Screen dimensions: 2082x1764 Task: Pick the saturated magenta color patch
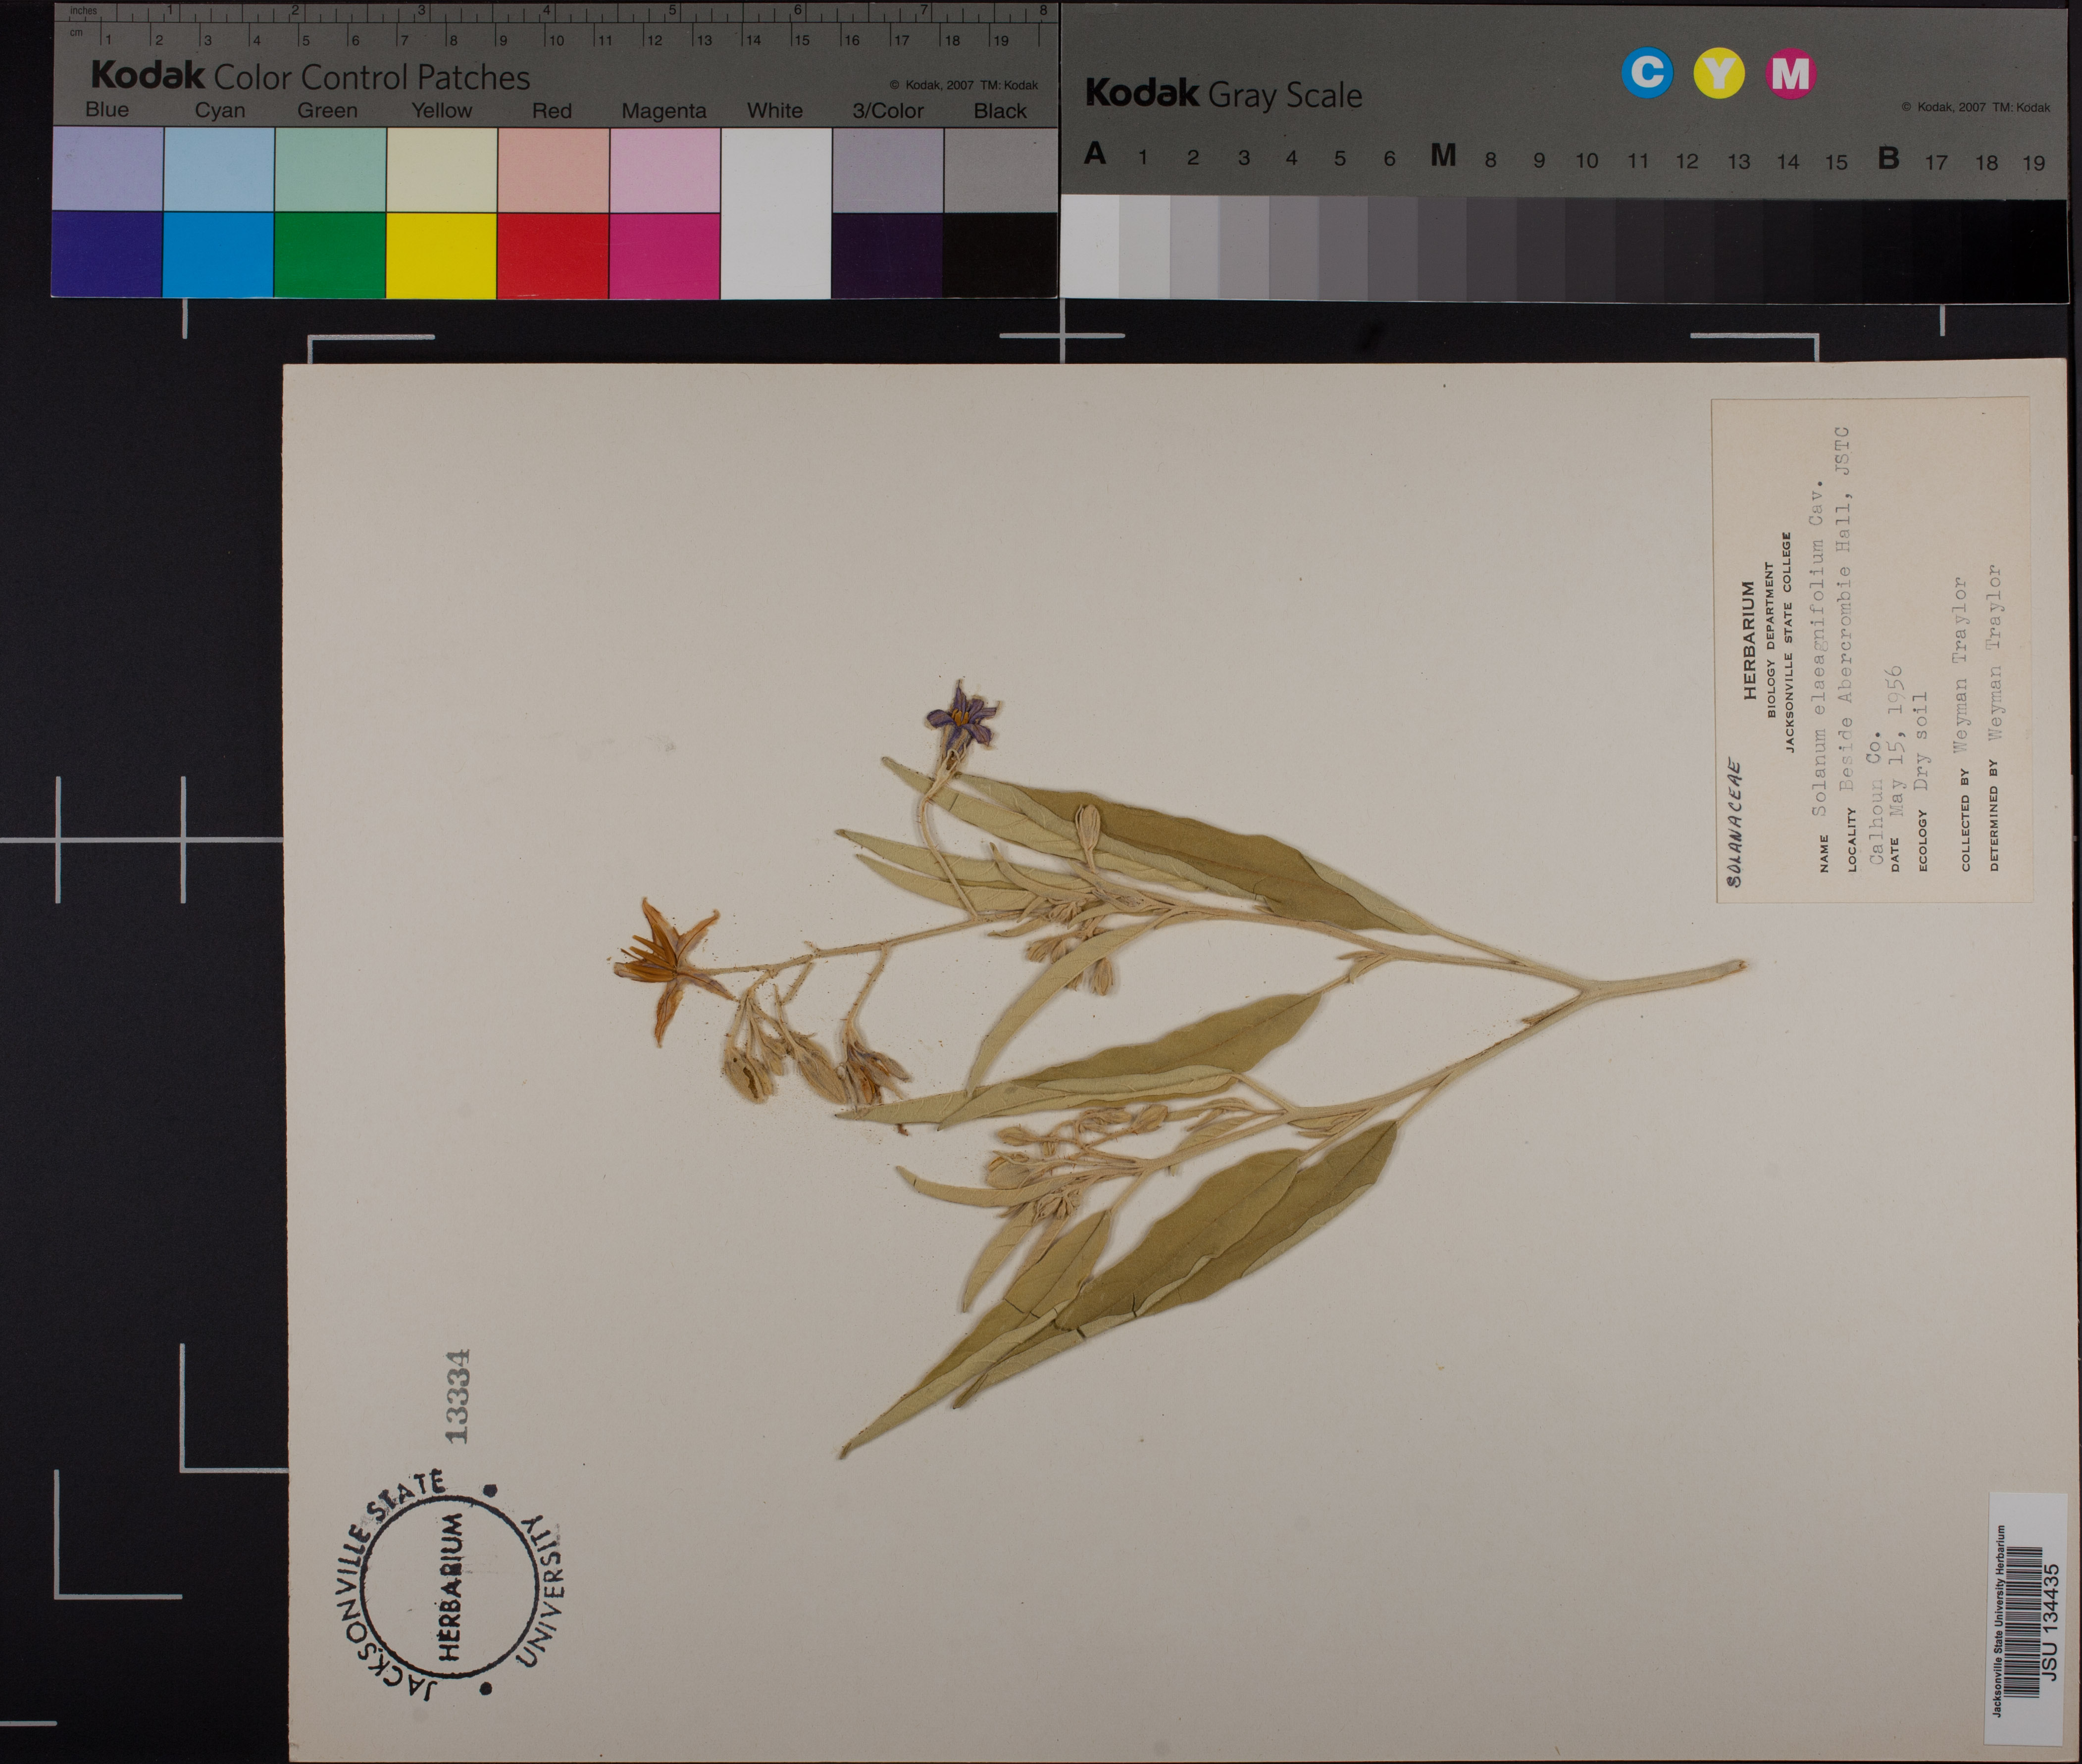coord(664,255)
